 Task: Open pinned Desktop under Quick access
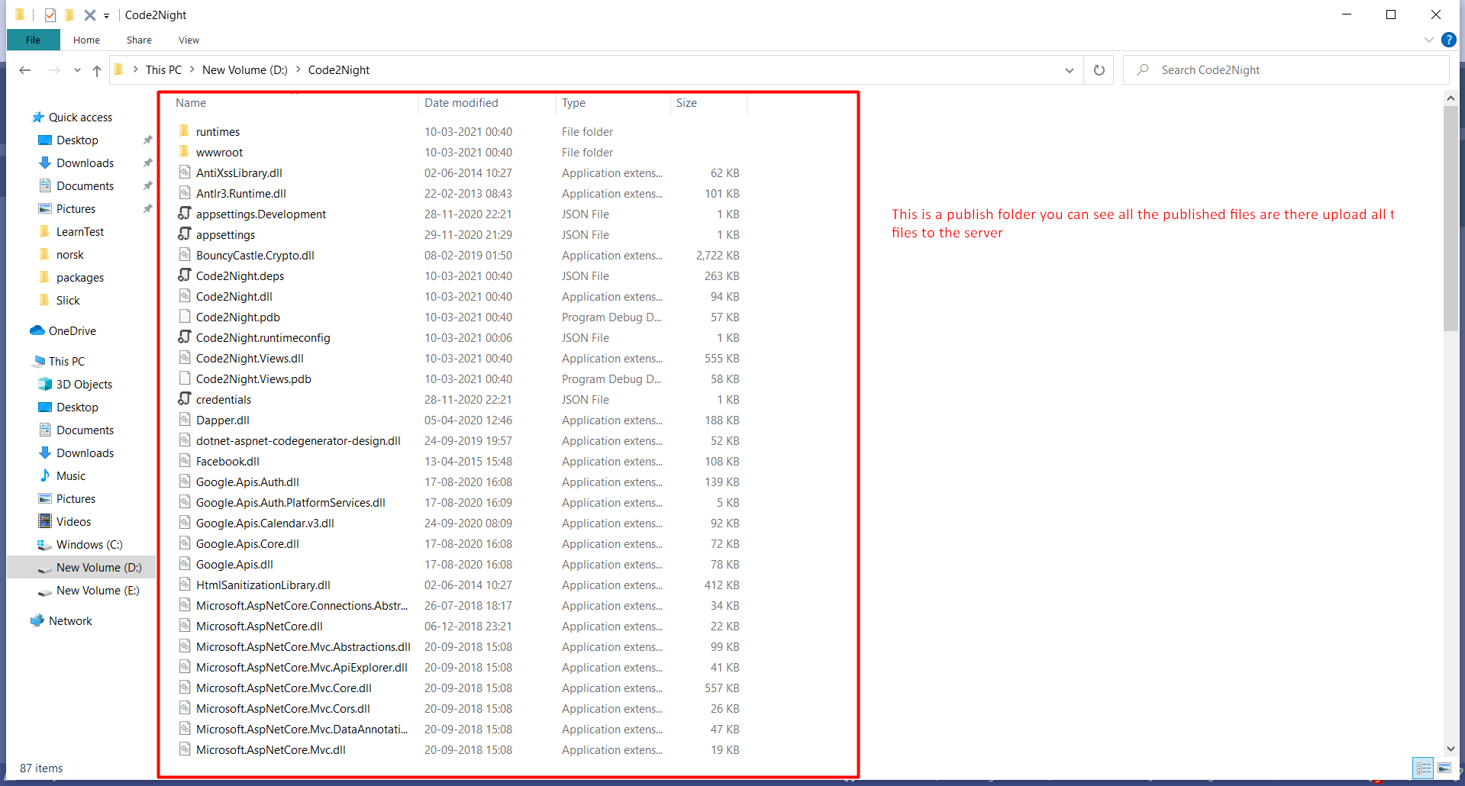(x=77, y=140)
